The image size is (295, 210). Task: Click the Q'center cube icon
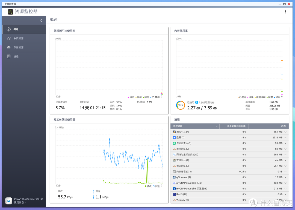pos(9,201)
